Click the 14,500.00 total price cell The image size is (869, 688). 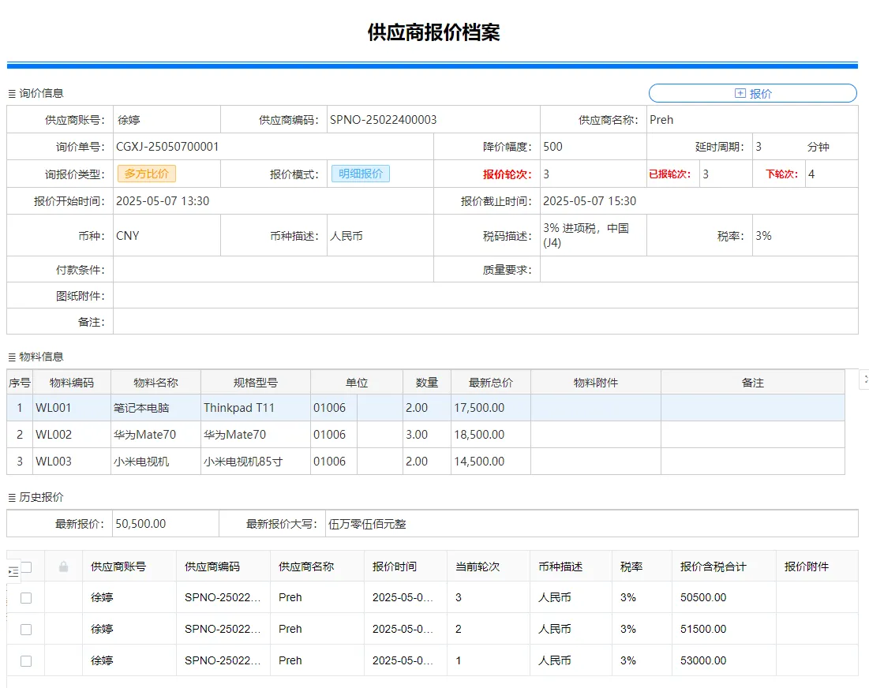coord(491,461)
